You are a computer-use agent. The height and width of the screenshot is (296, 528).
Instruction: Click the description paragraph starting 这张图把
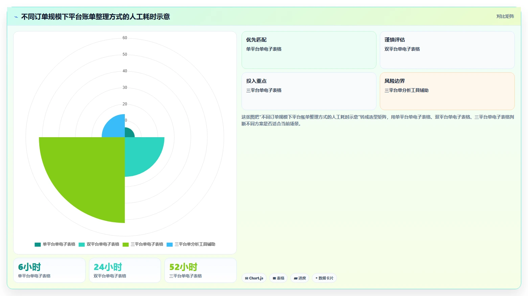(x=378, y=120)
